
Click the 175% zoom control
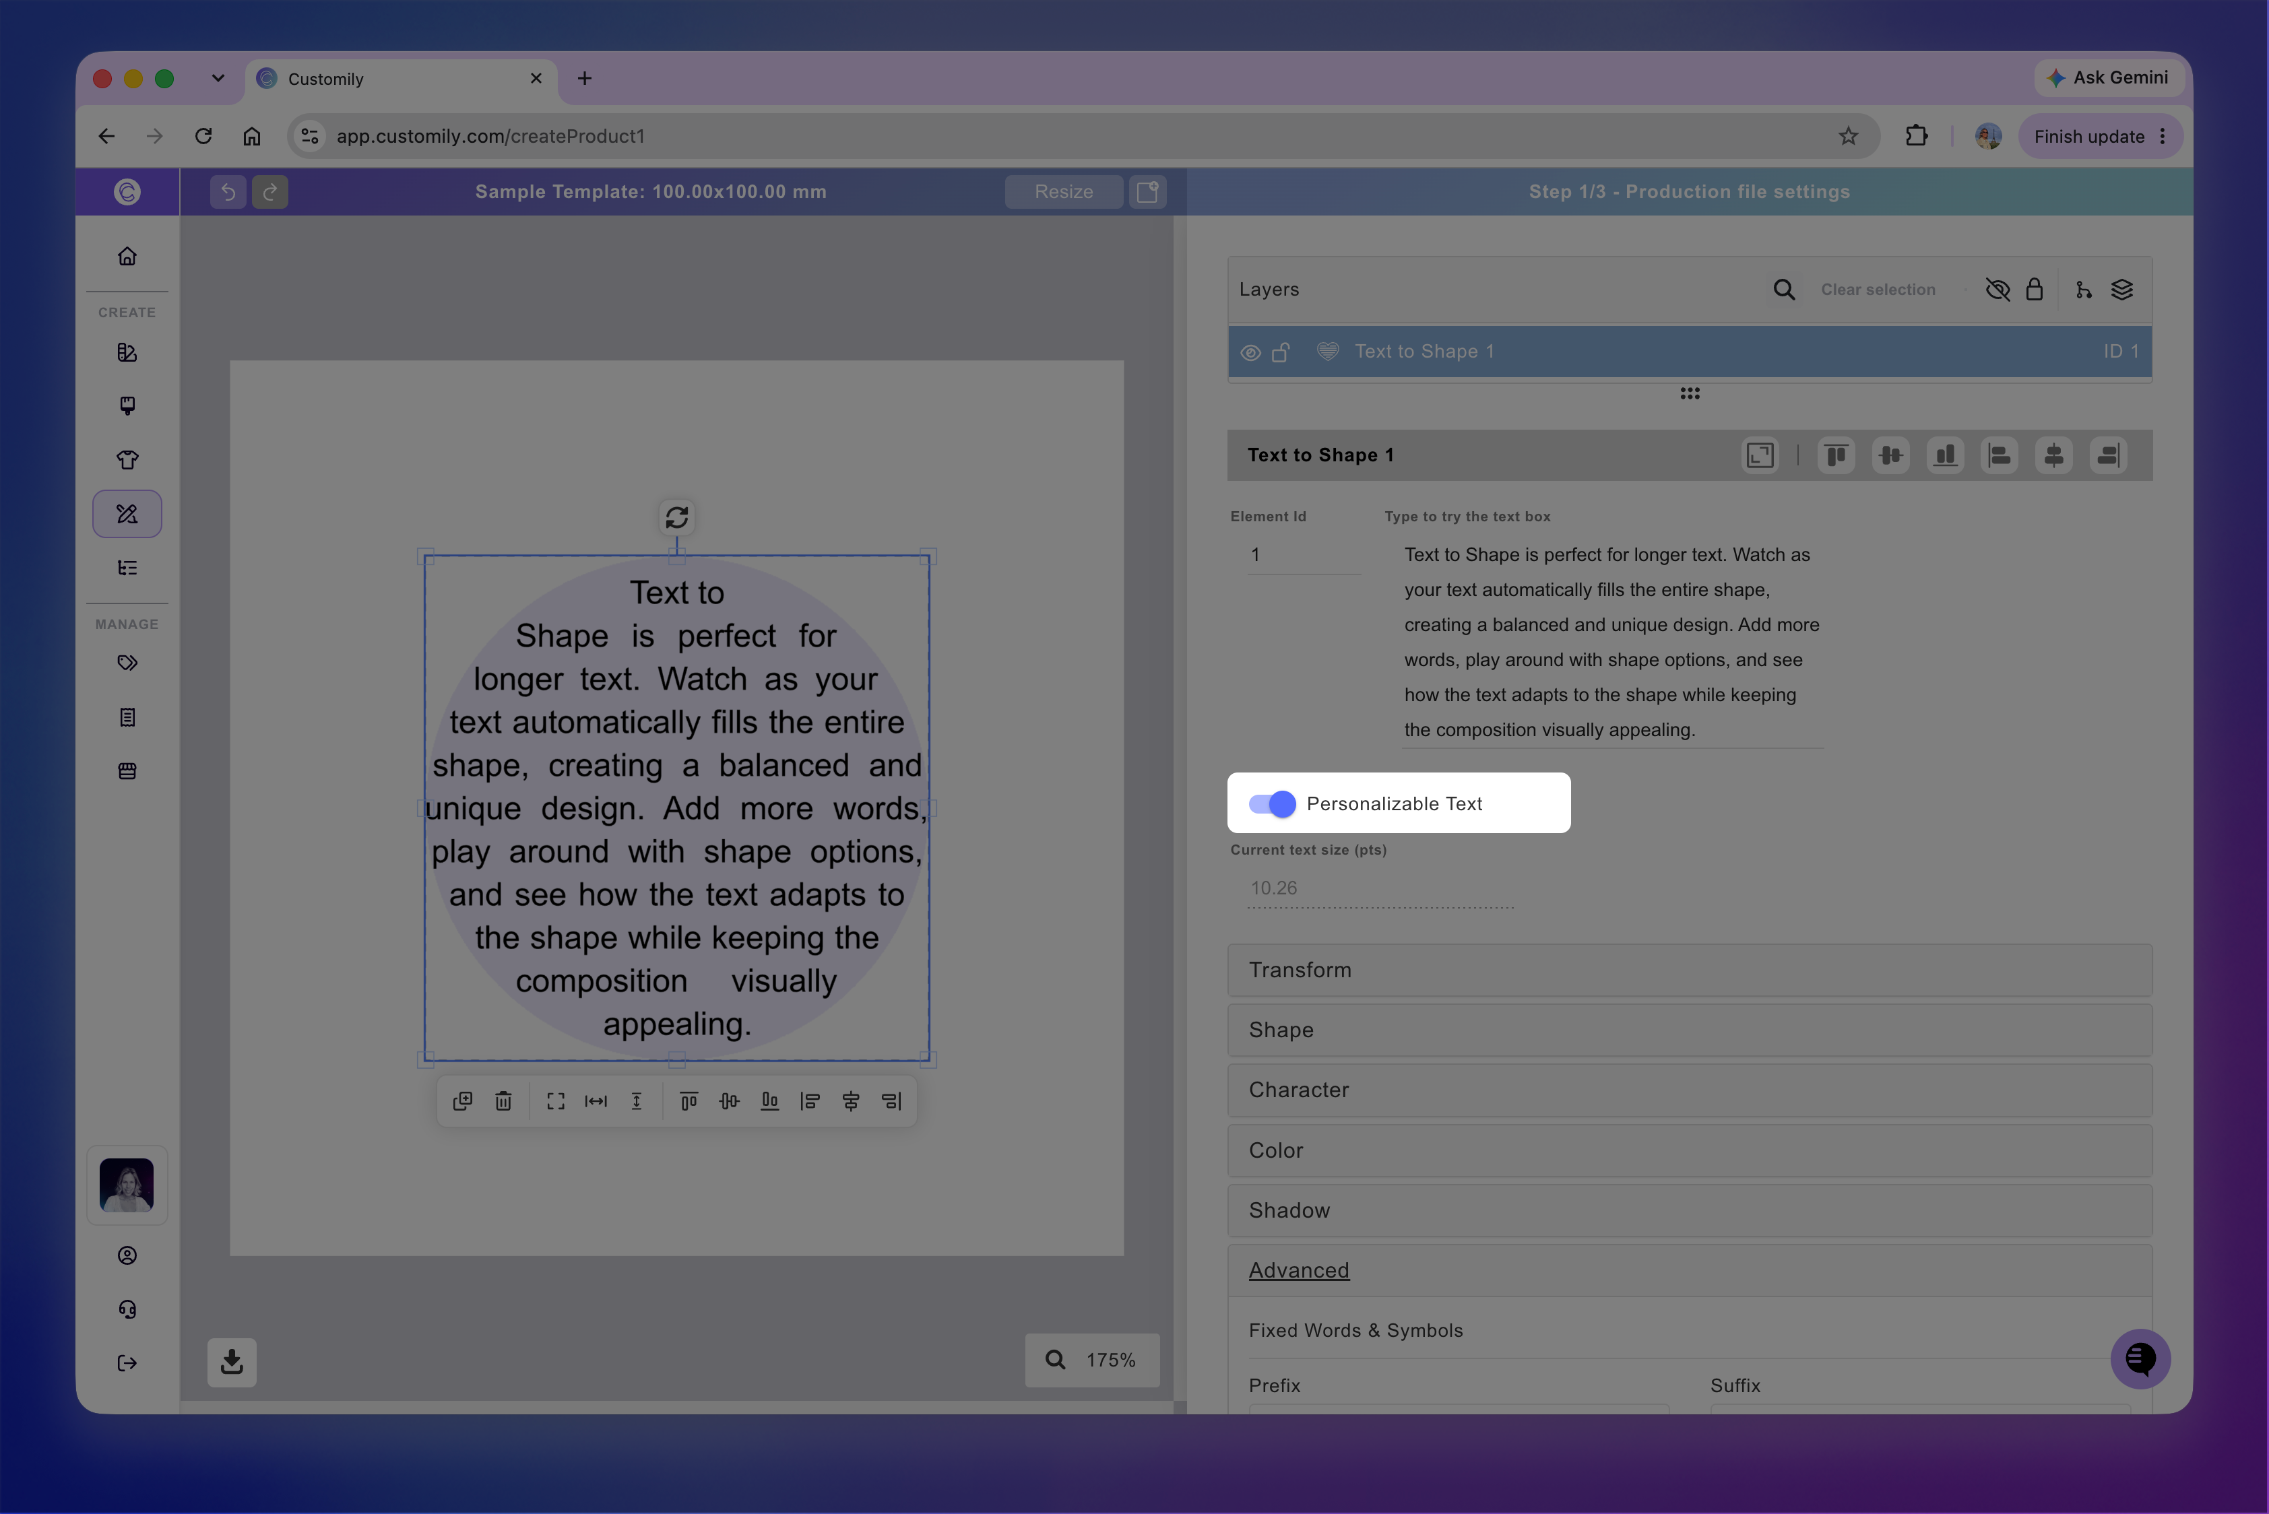[x=1093, y=1360]
